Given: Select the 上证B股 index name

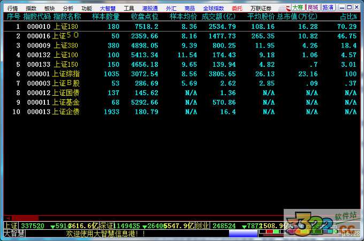Looking at the screenshot, I should [66, 83].
